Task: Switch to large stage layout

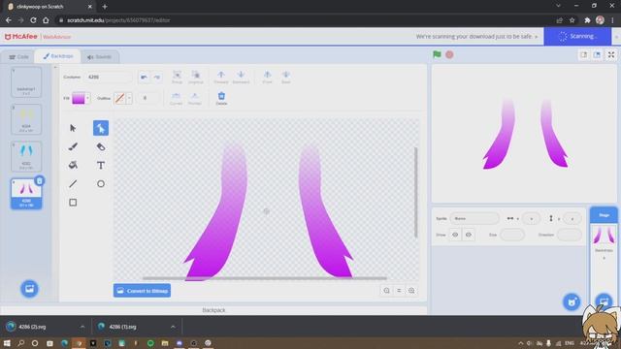Action: click(597, 54)
